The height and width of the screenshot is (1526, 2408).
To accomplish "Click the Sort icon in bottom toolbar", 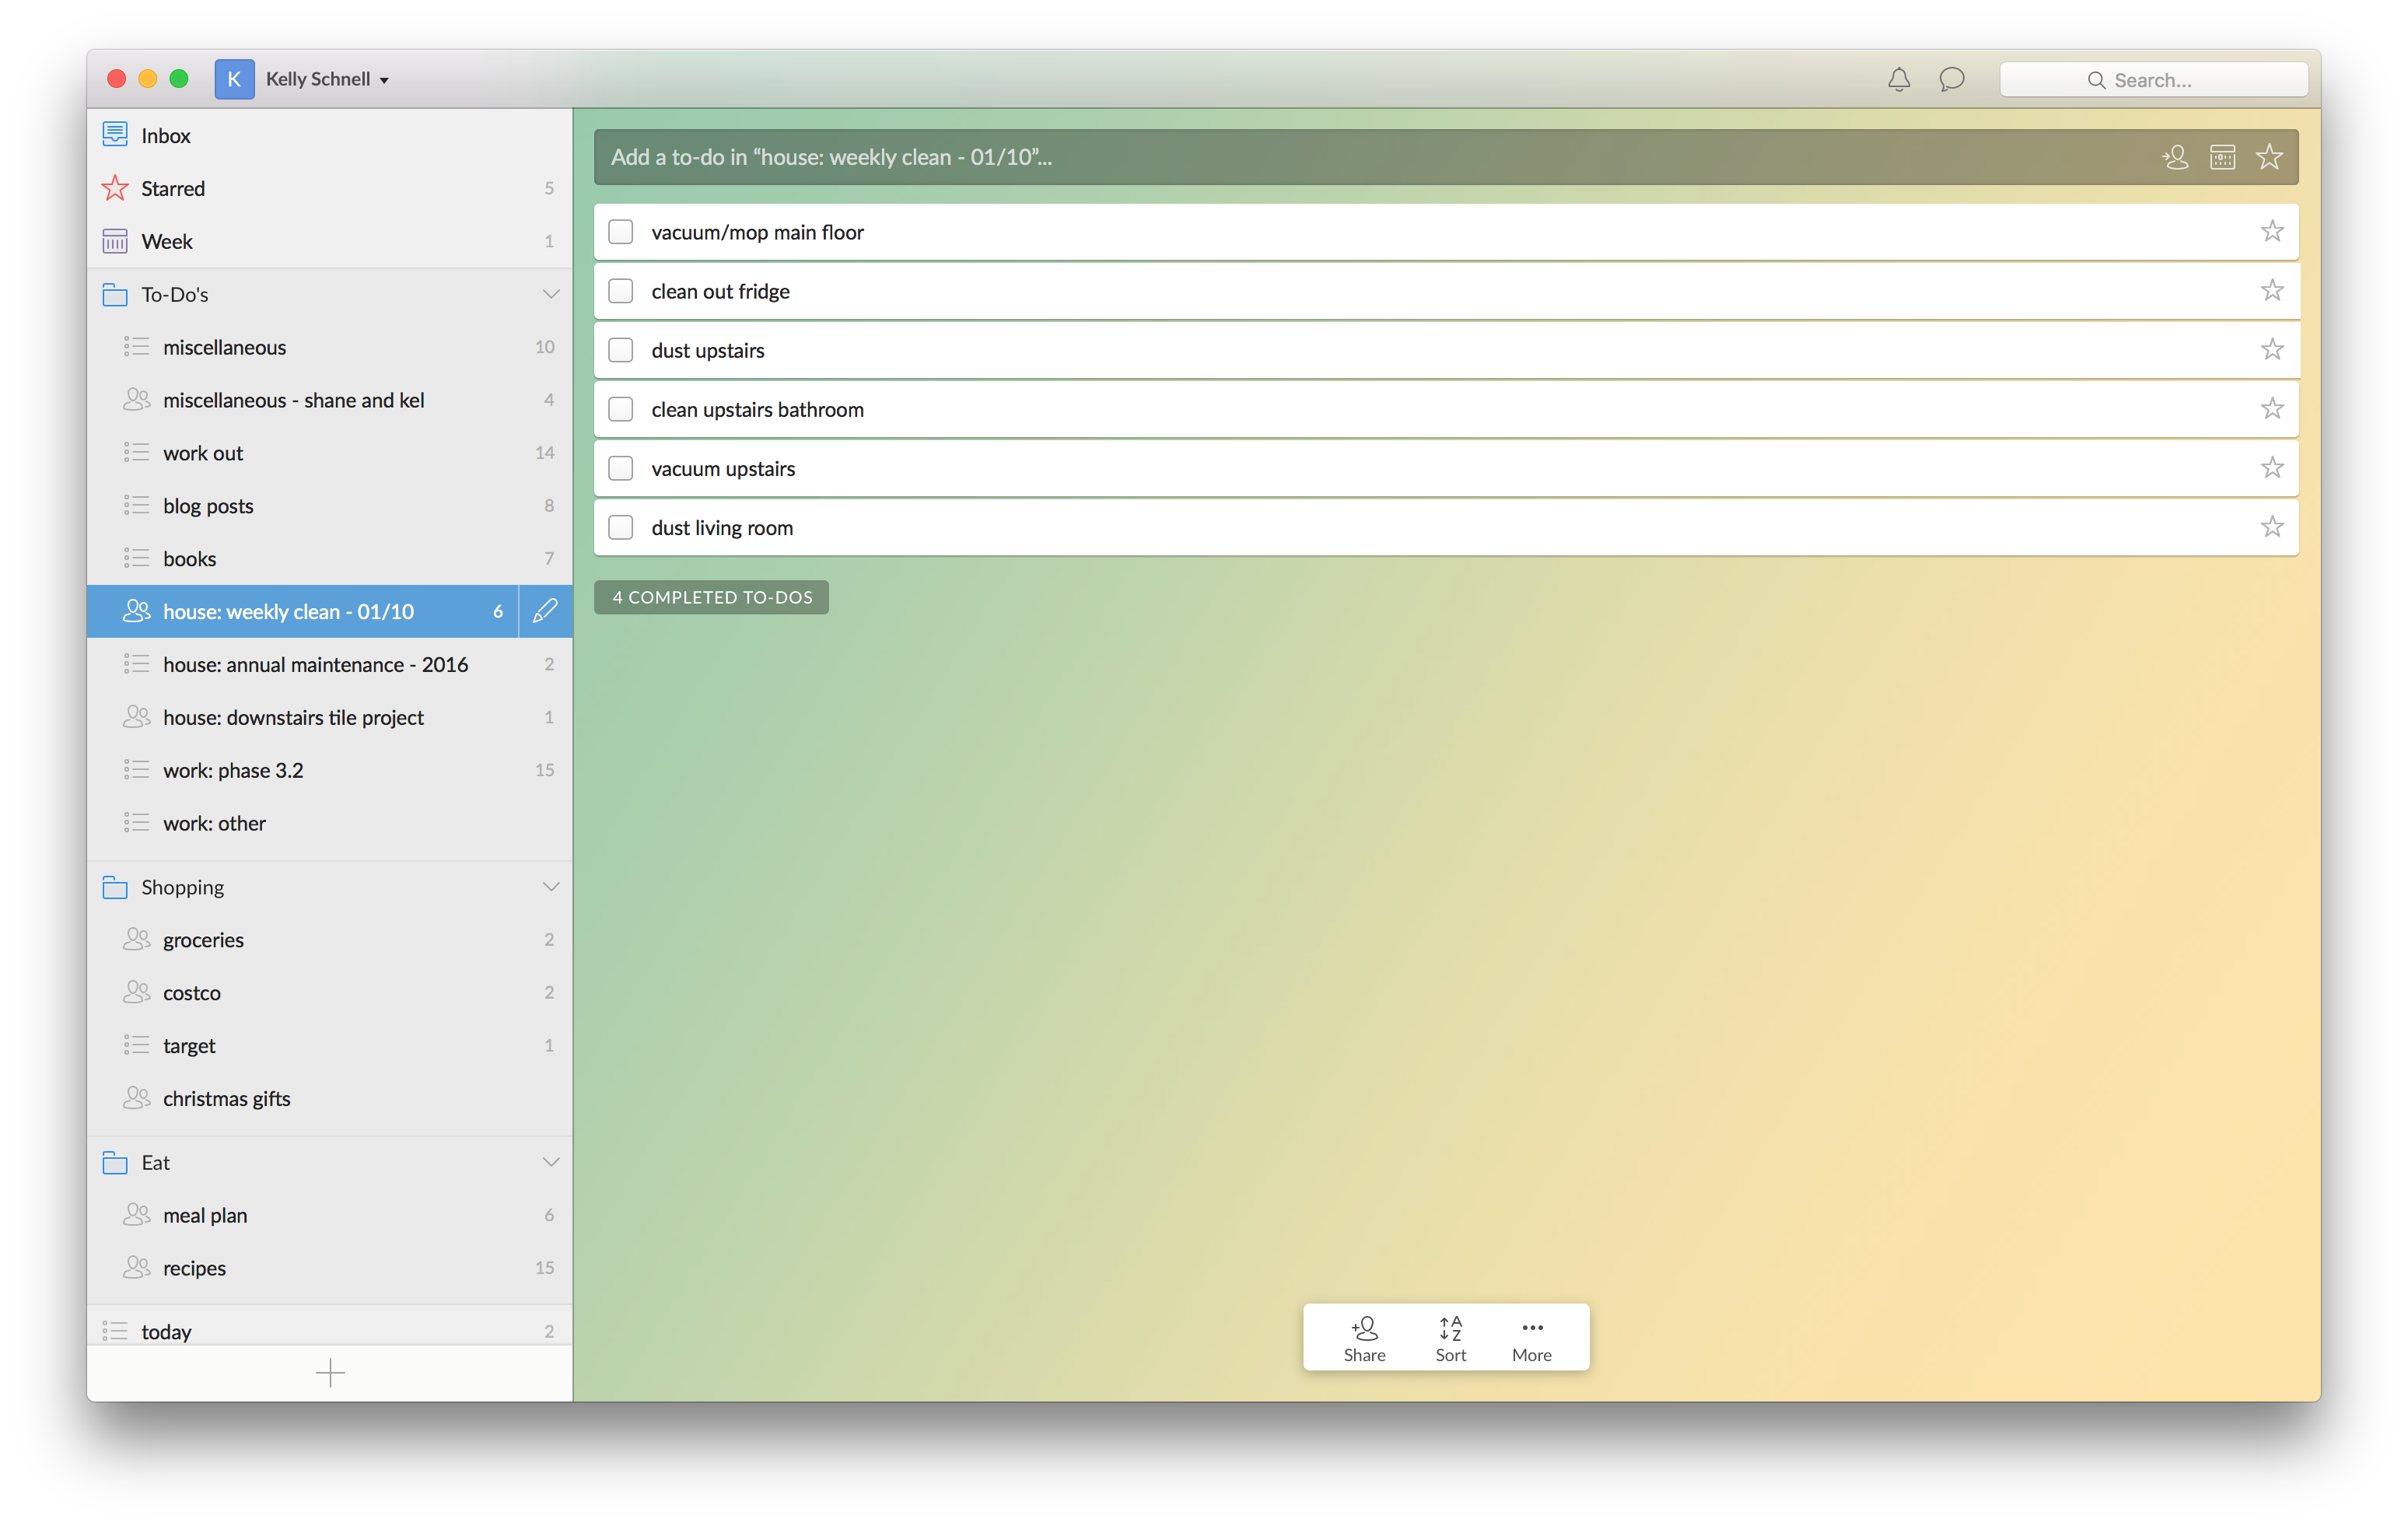I will coord(1450,1337).
